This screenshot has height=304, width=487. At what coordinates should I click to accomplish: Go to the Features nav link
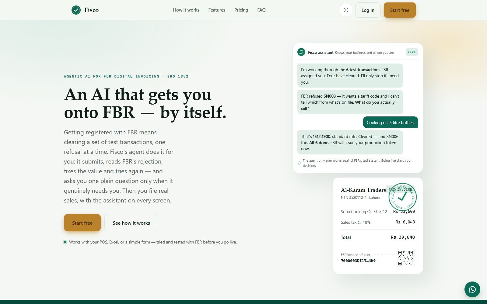(x=217, y=10)
